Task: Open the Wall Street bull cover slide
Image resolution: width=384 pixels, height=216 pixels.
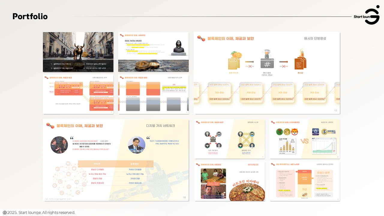Action: click(x=78, y=52)
